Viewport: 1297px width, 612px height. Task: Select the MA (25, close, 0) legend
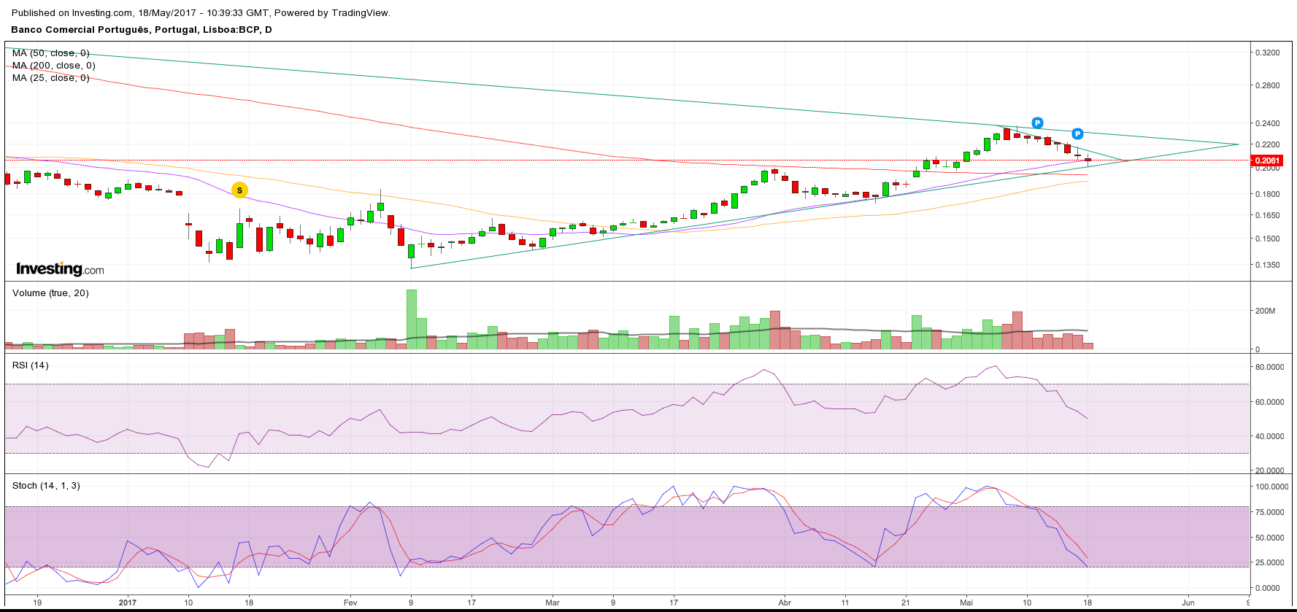pos(51,78)
